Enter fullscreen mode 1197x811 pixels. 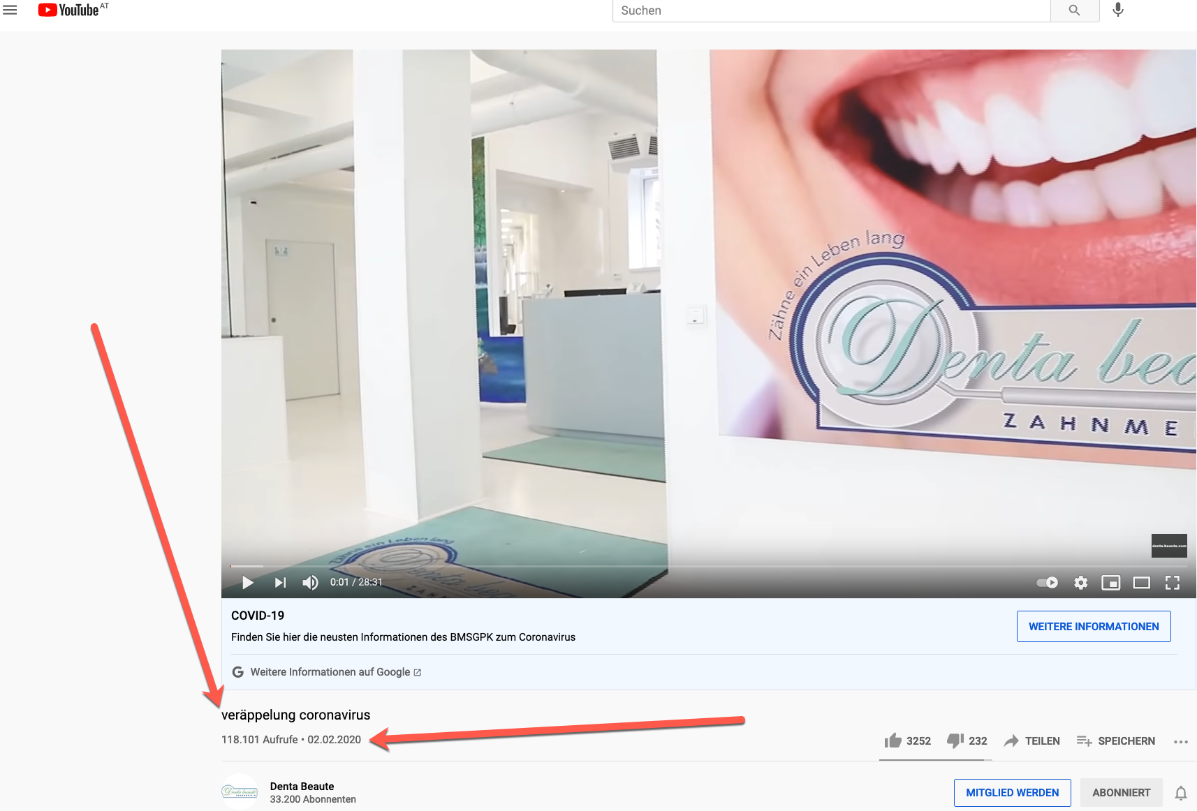coord(1172,583)
